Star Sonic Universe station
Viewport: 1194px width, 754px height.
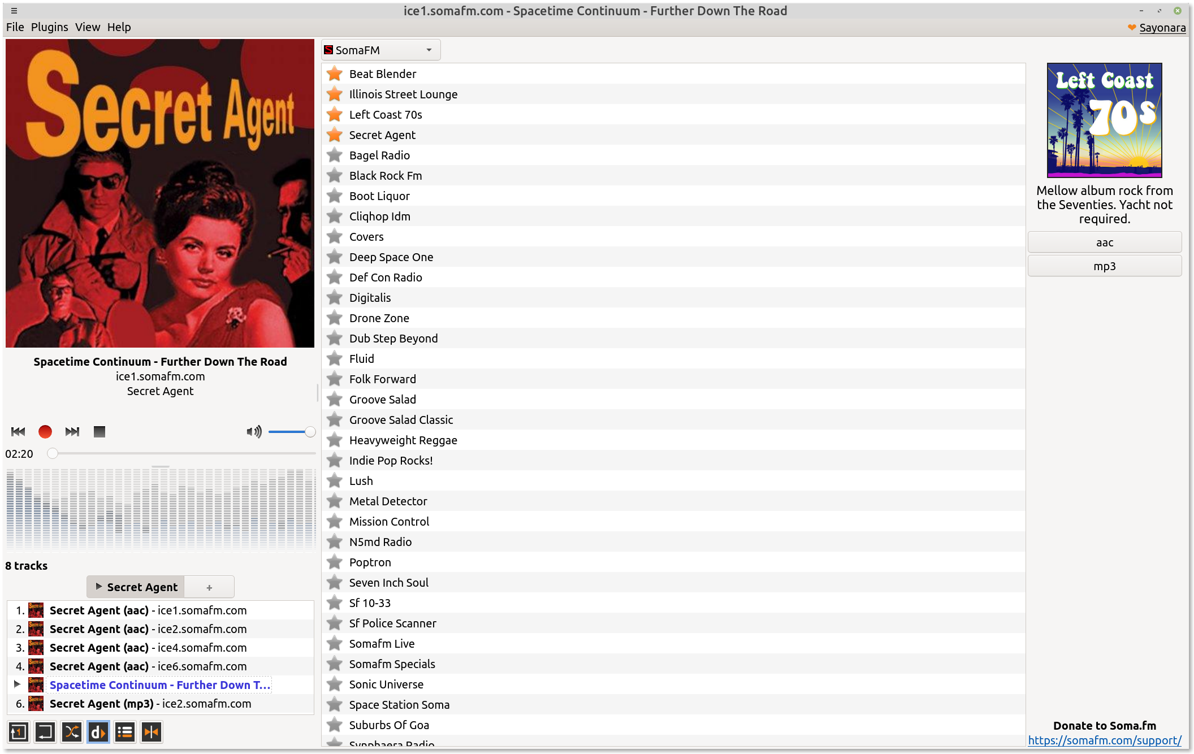[335, 684]
